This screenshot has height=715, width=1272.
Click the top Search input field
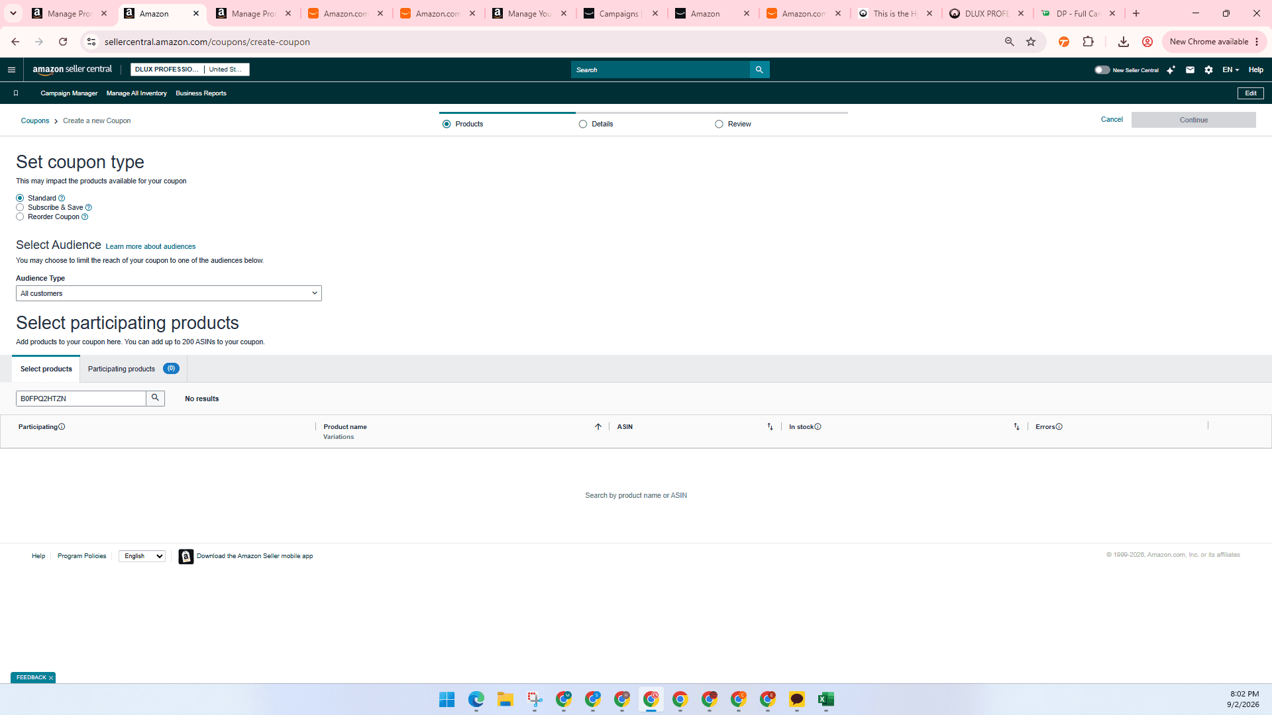coord(660,70)
